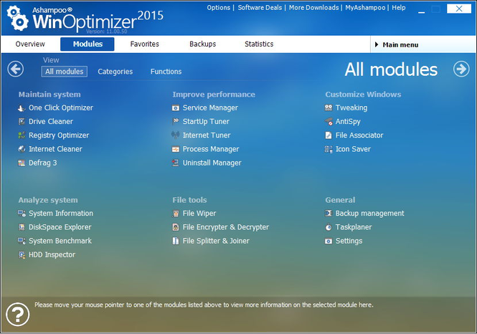
Task: Click the Process Manager icon
Action: (x=176, y=149)
